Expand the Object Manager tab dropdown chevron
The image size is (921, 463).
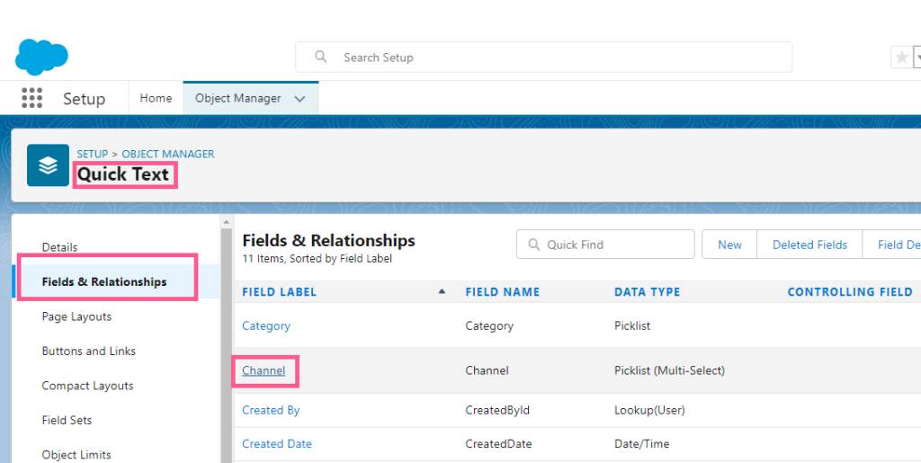(x=300, y=99)
